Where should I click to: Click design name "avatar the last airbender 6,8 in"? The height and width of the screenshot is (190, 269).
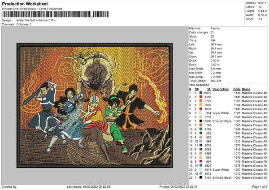click(x=36, y=20)
